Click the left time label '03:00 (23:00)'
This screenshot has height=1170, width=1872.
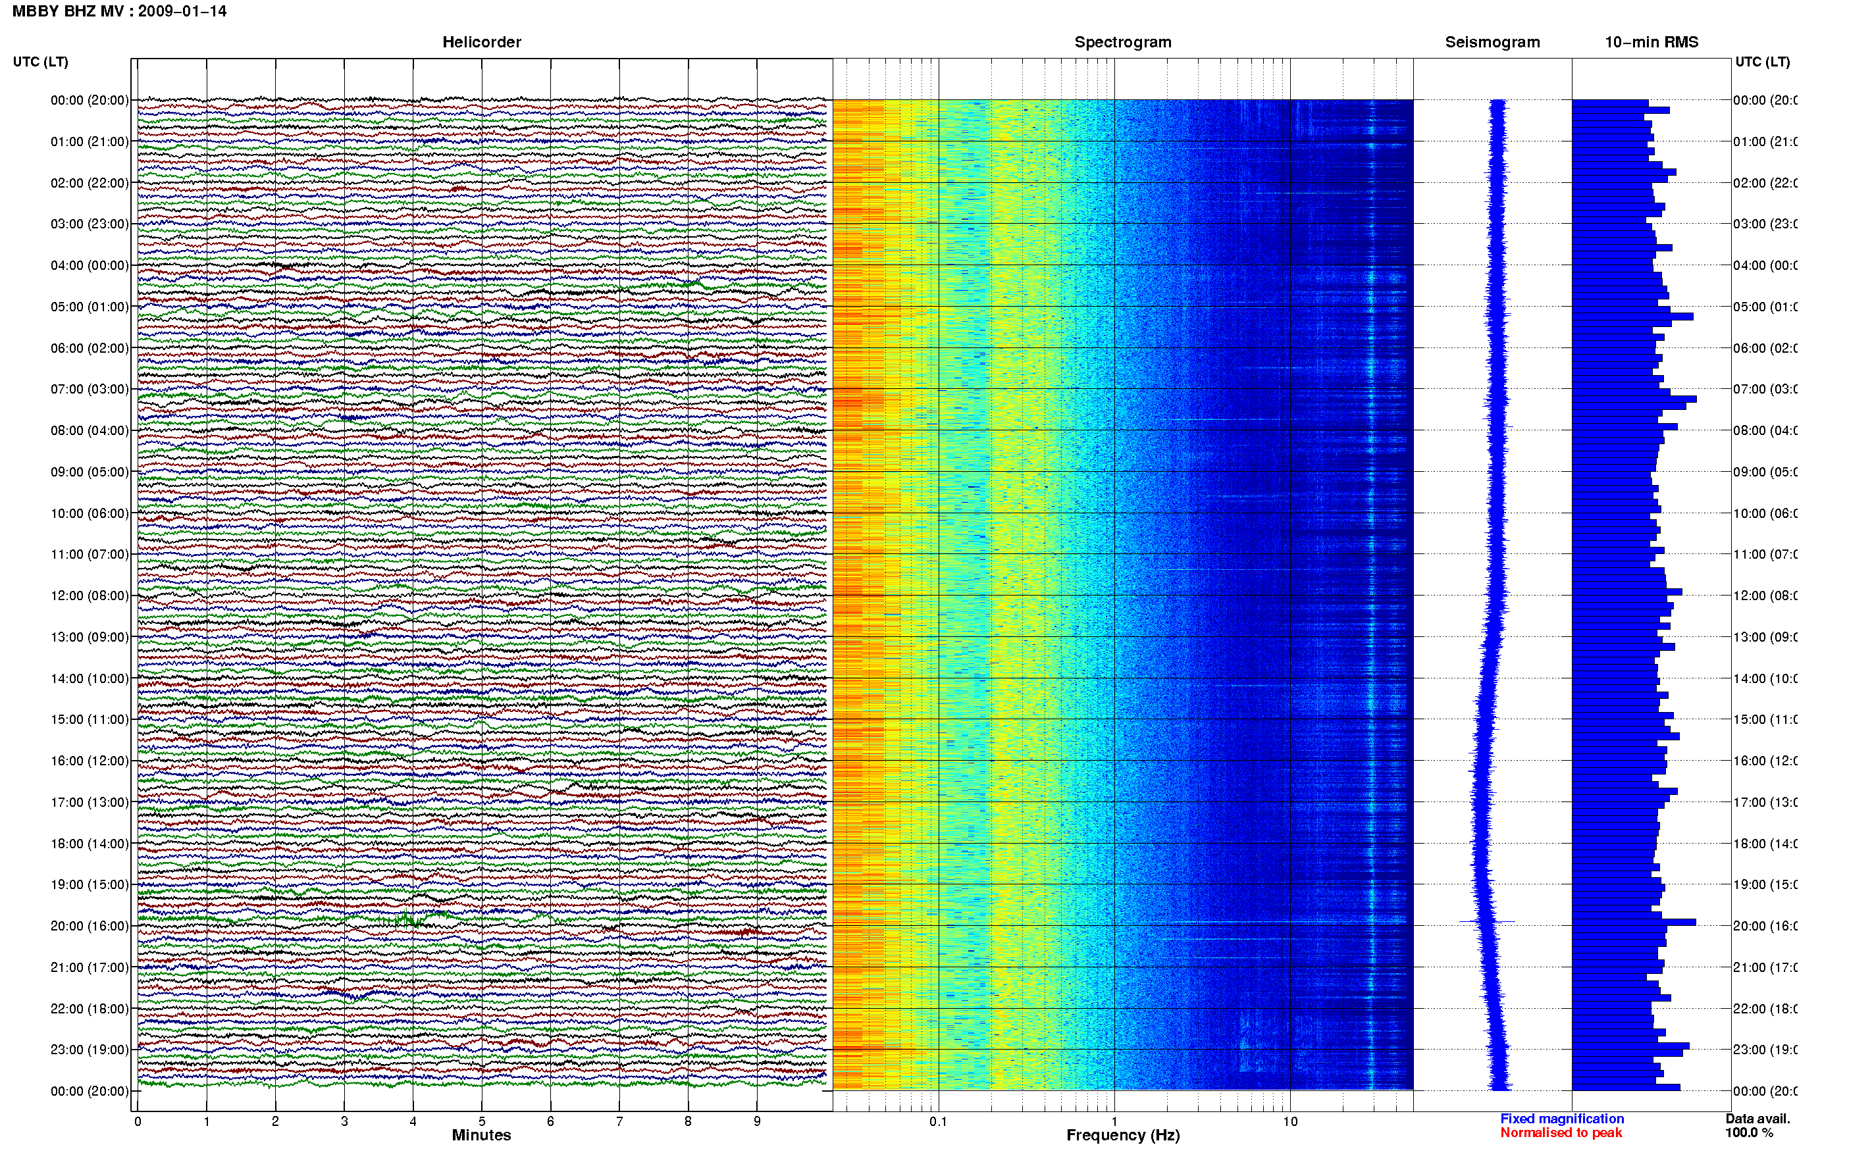pos(90,224)
